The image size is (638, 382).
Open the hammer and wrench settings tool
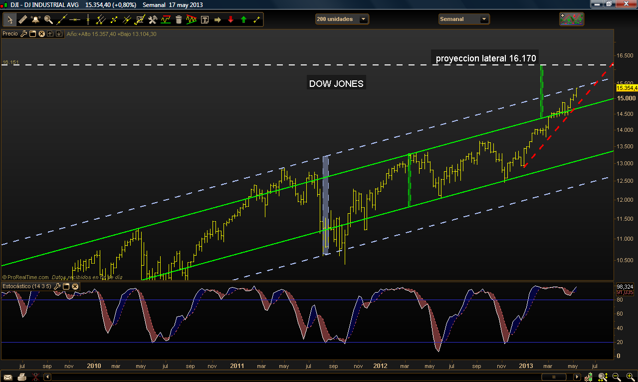(x=153, y=19)
